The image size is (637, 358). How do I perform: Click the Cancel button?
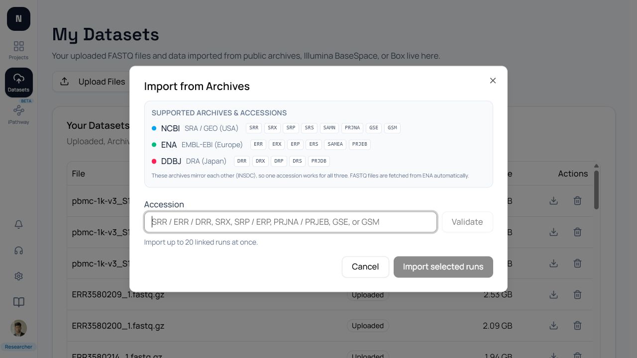(365, 267)
